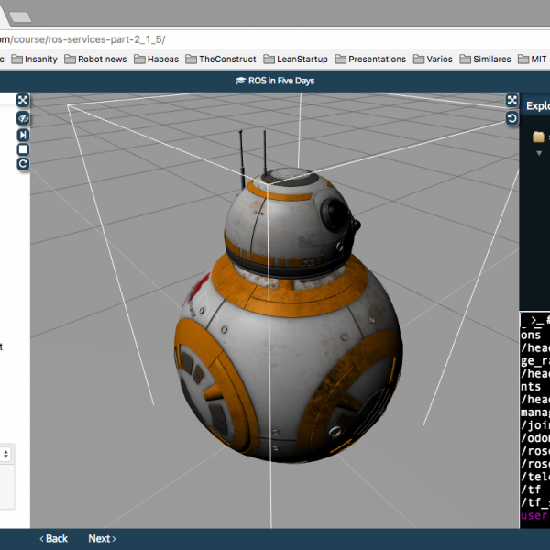Click the 'user' prompt text in terminal

[x=534, y=515]
